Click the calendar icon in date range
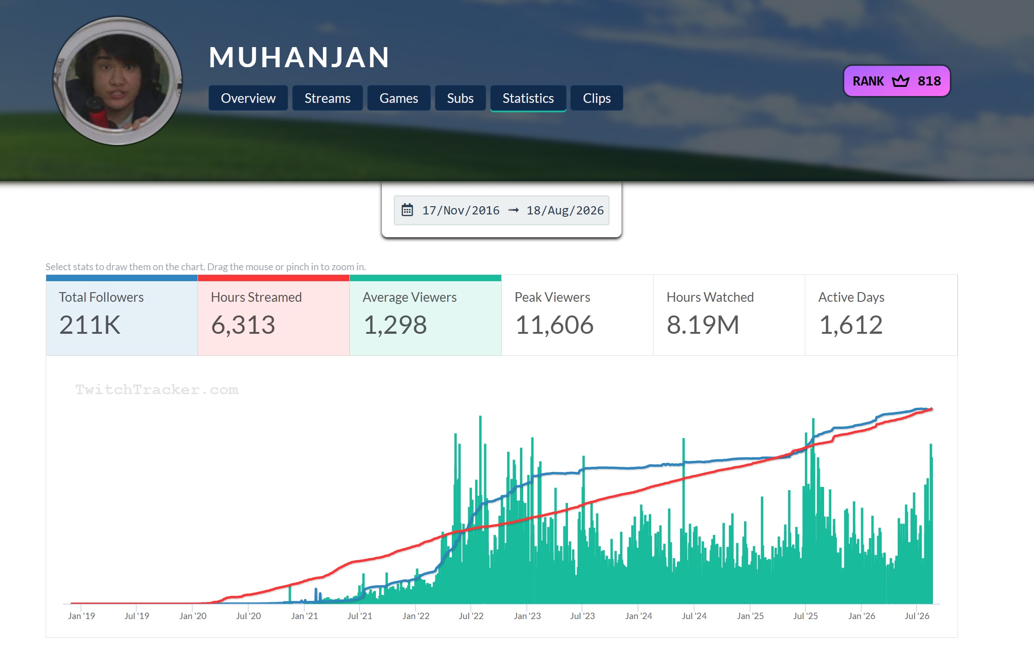This screenshot has width=1034, height=652. point(407,210)
